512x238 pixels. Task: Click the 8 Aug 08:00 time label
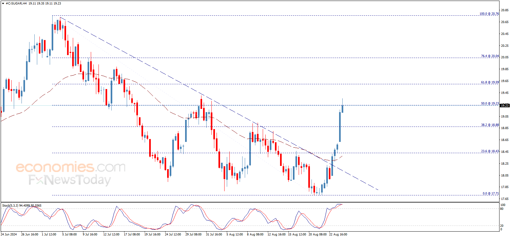pos(255,234)
